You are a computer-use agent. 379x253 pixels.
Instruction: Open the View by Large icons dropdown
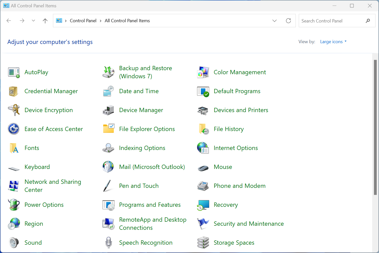click(333, 42)
